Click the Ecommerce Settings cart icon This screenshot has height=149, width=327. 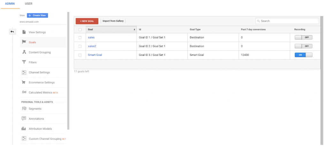coord(24,82)
